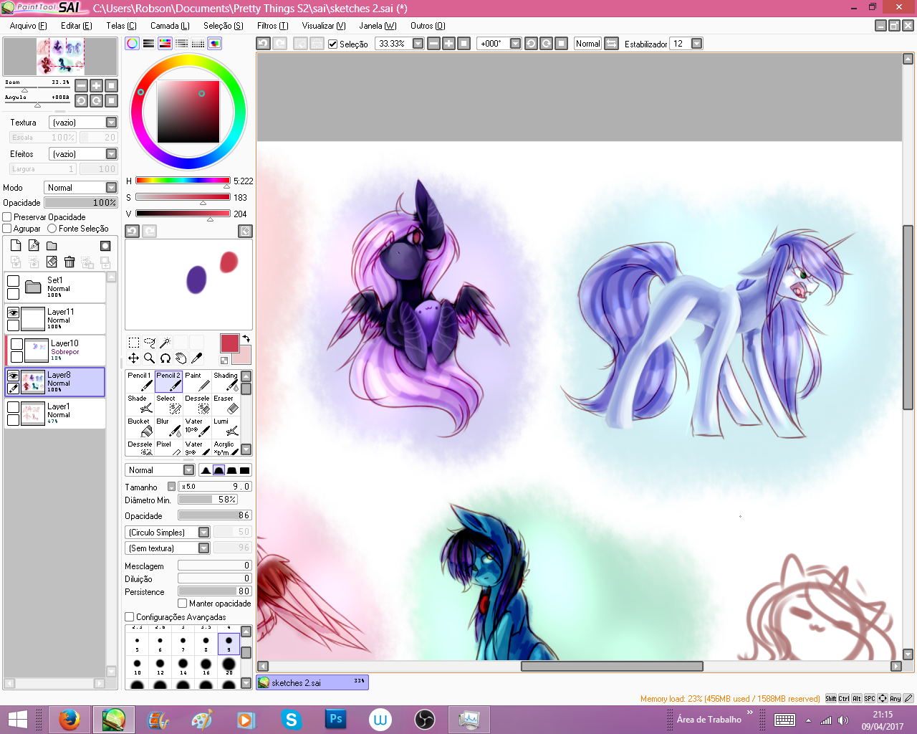Open the Camada menu
917x734 pixels.
pos(170,26)
